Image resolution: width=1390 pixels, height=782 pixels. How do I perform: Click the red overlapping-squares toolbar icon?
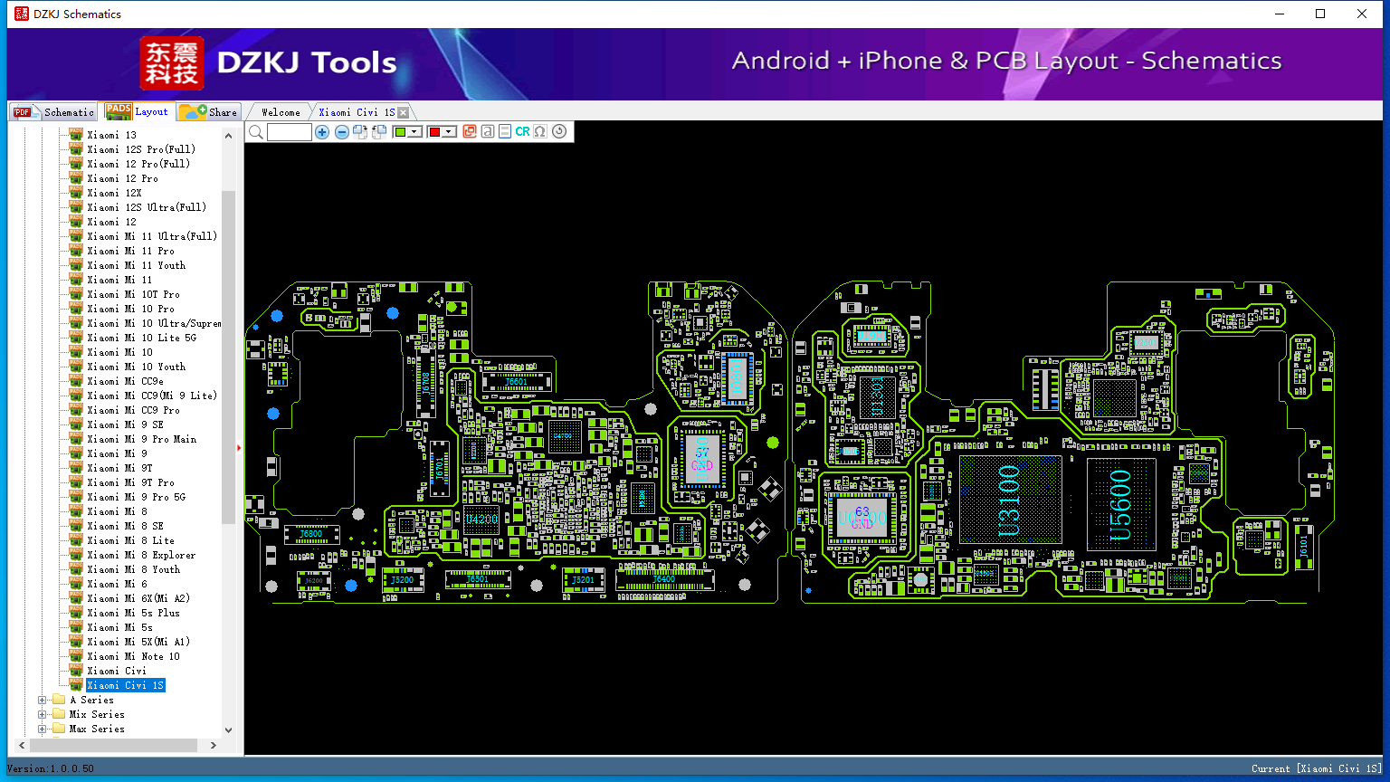[x=470, y=132]
